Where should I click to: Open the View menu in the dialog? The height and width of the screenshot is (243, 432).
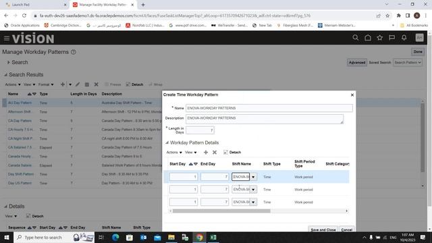[x=190, y=152]
